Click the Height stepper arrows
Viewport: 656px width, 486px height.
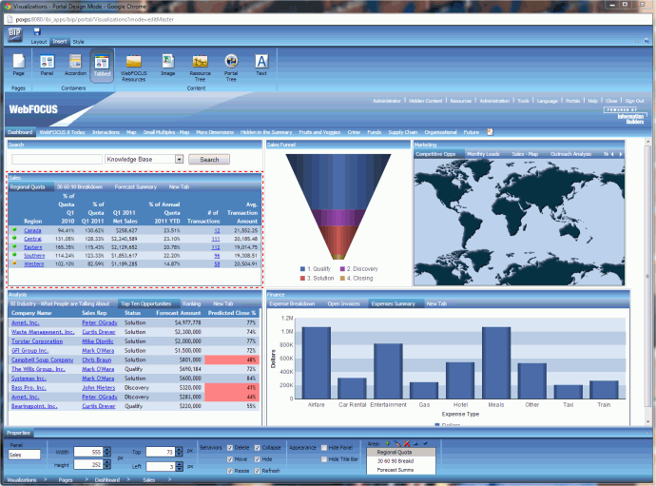106,464
